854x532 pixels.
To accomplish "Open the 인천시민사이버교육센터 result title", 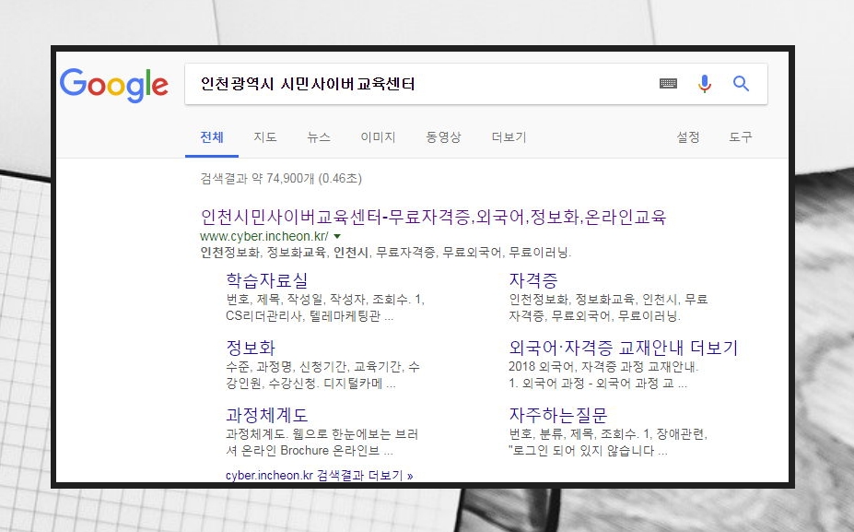I will [x=433, y=217].
